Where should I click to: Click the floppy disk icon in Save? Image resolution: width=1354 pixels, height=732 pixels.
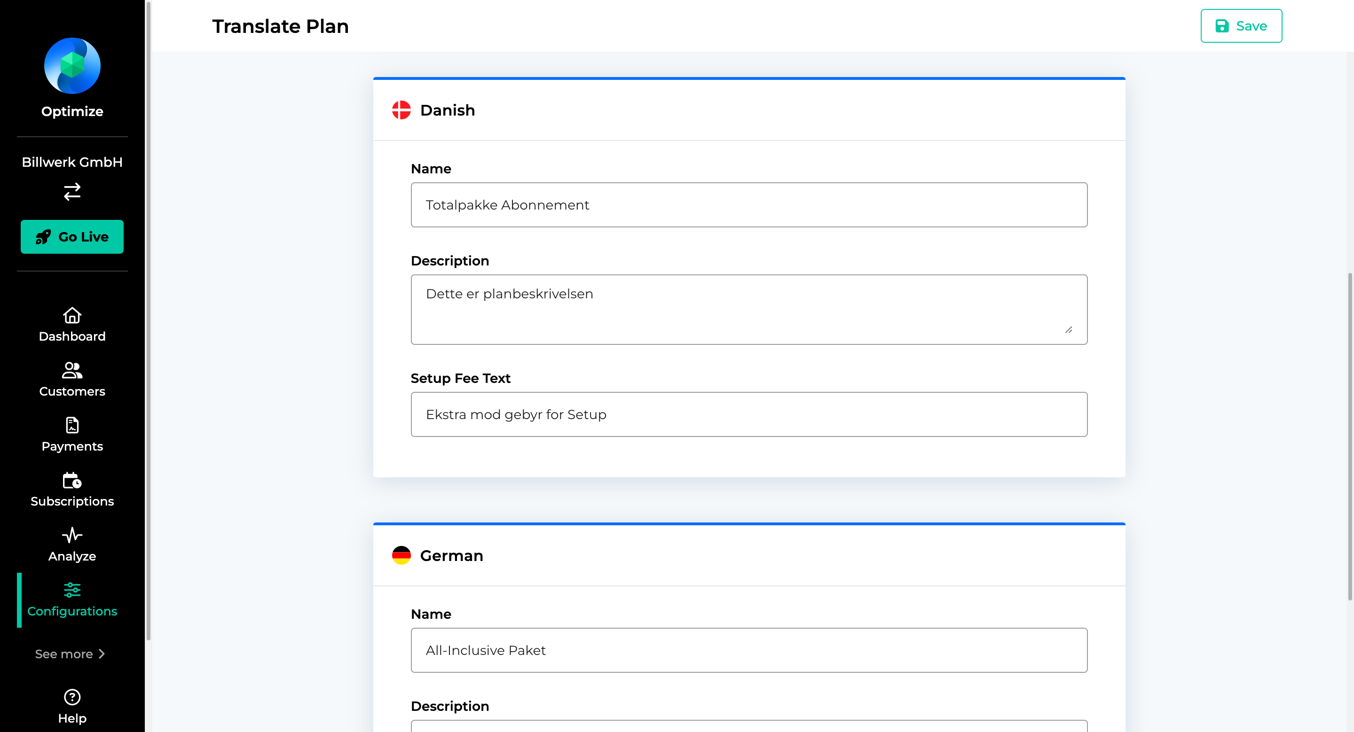point(1222,26)
